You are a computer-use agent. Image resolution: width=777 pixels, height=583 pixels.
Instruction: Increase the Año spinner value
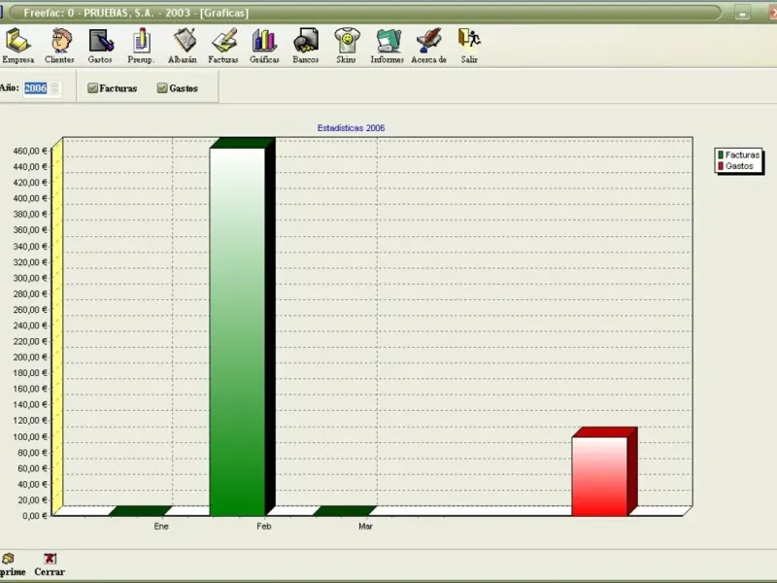coord(54,85)
